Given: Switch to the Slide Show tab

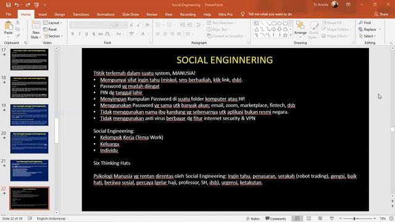Looking at the screenshot, I should click(130, 14).
